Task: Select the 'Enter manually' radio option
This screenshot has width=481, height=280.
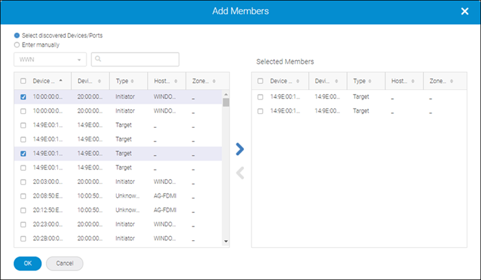Action: click(17, 45)
